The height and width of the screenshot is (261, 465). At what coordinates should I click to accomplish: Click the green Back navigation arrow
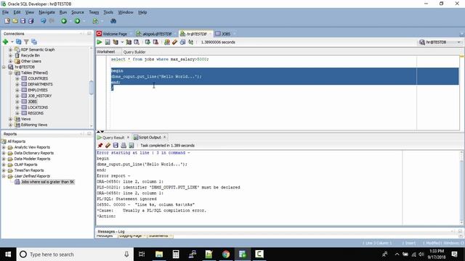coord(64,21)
